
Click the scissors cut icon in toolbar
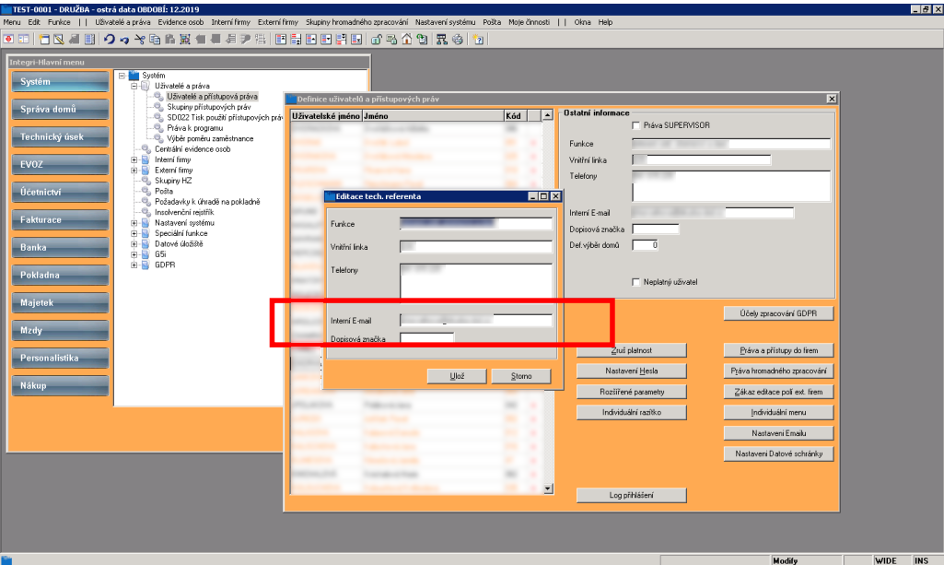tap(140, 39)
